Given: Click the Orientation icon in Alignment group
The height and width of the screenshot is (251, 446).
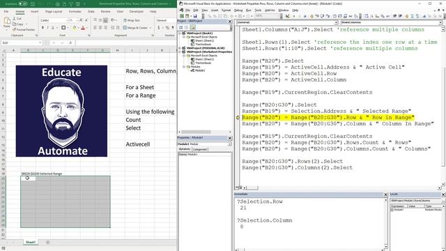Looking at the screenshot, I should [x=113, y=20].
